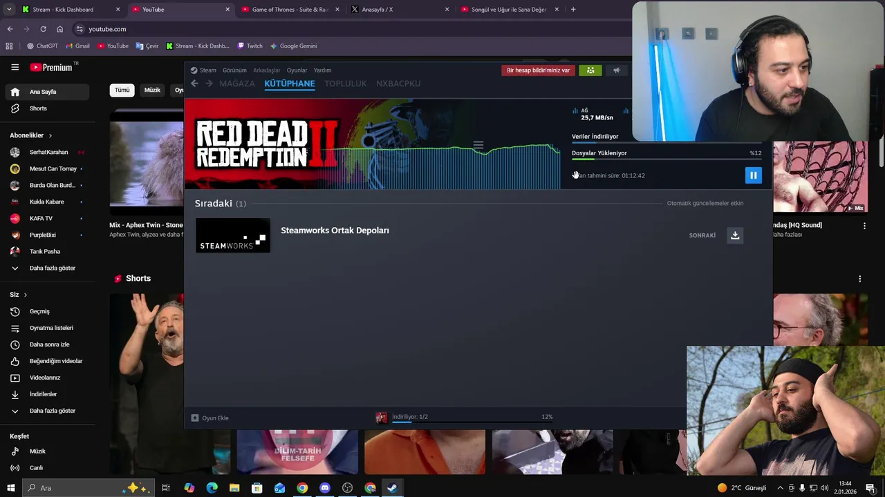Open Shorts section options menu

click(x=860, y=279)
